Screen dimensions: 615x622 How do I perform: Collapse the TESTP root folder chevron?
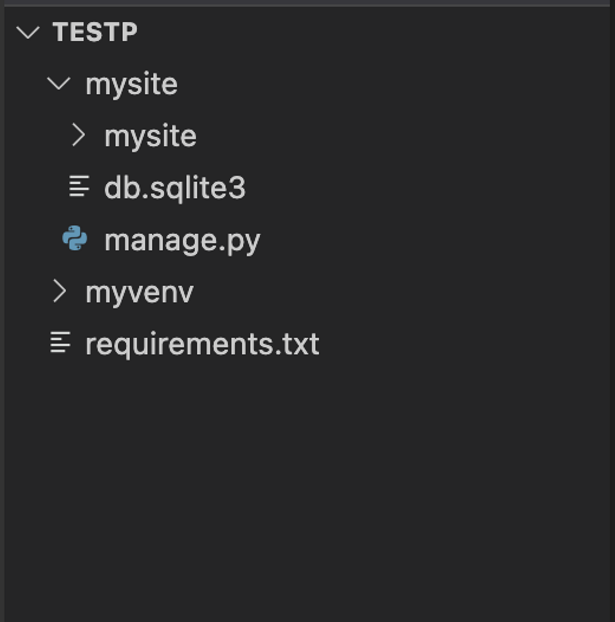click(28, 32)
